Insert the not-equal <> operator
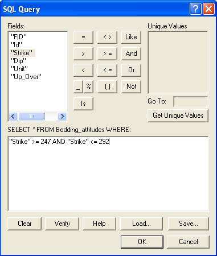Image resolution: width=217 pixels, height=256 pixels. pyautogui.click(x=107, y=37)
